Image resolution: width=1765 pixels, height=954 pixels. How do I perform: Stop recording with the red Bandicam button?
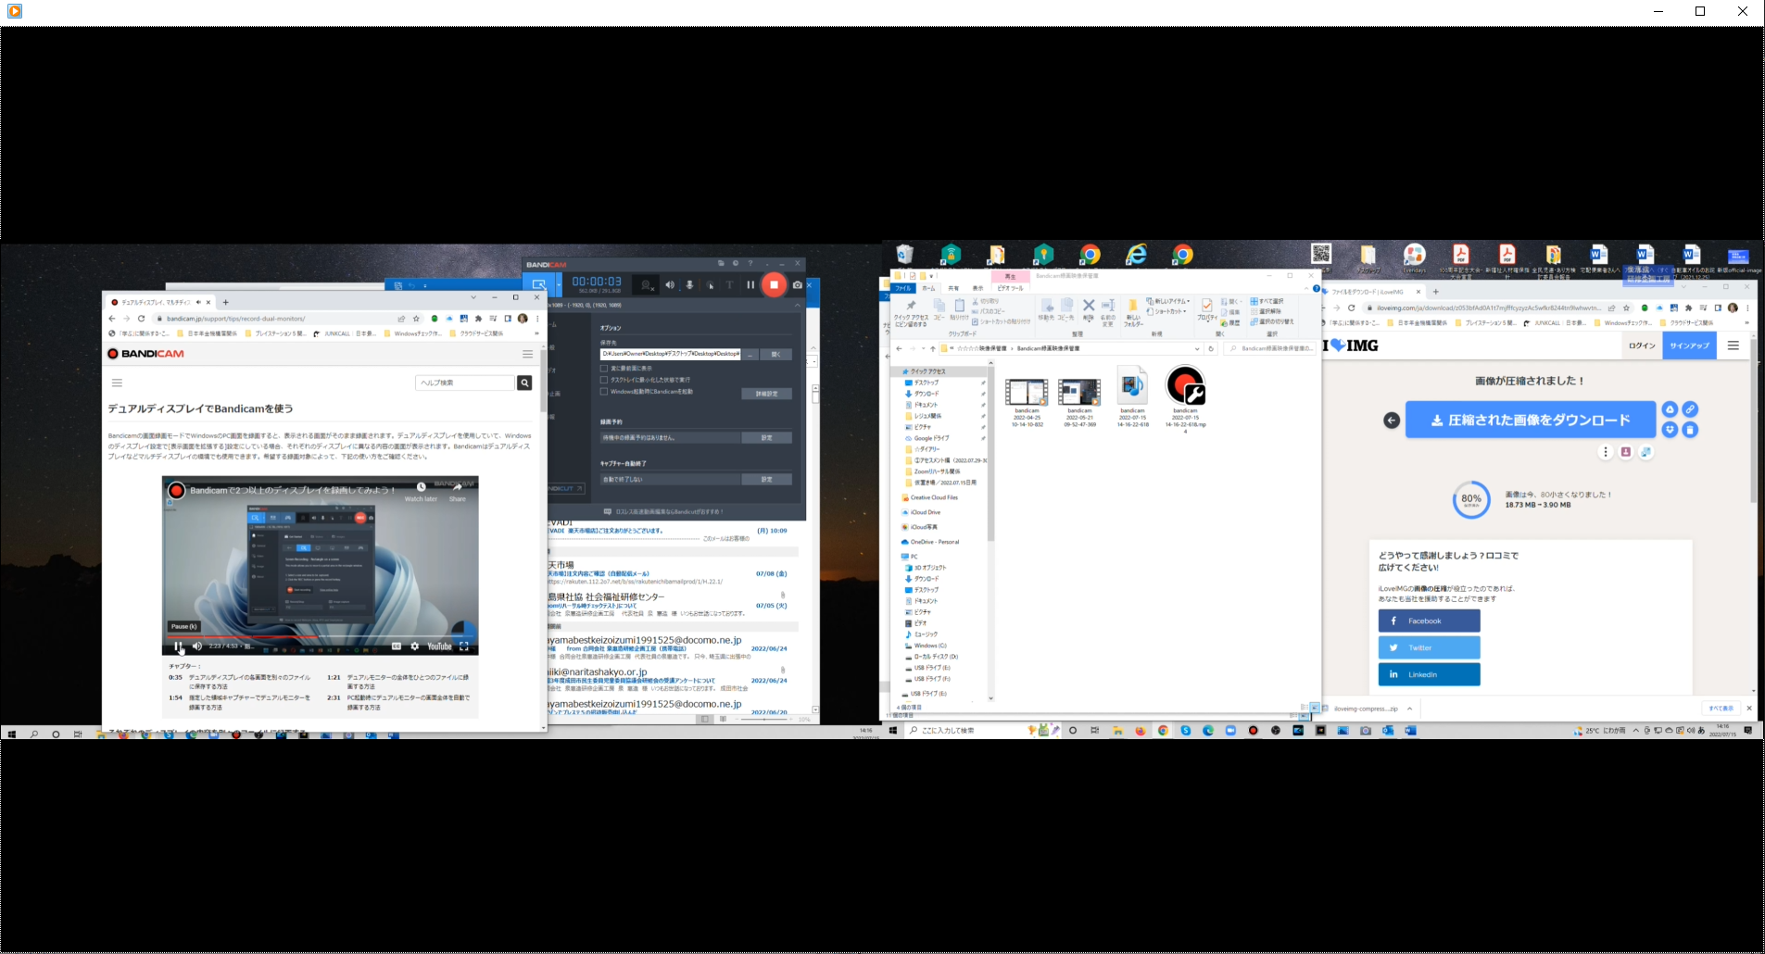point(775,284)
